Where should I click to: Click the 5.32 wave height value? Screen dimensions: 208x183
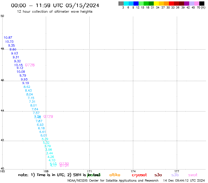(x=46, y=143)
